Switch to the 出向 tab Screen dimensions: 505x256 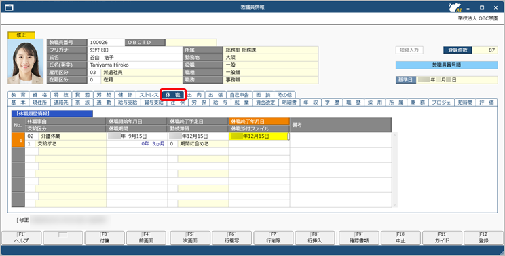pos(195,95)
